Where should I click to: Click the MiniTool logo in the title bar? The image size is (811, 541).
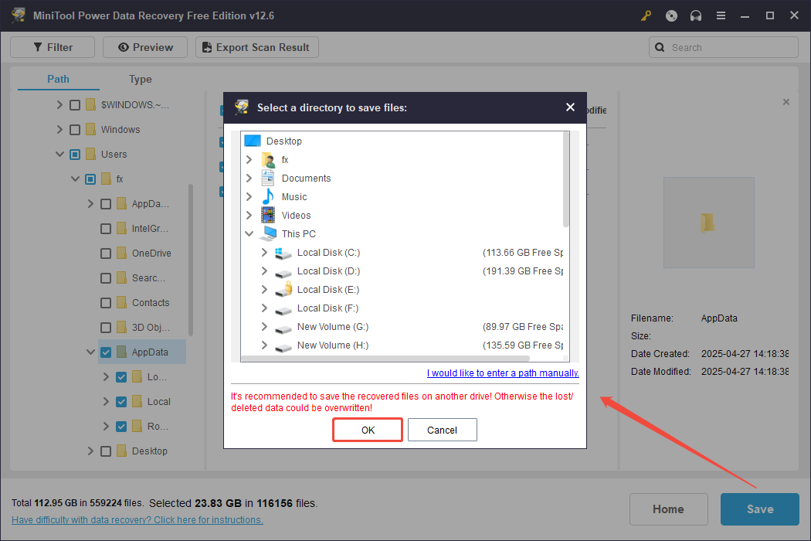coord(17,15)
